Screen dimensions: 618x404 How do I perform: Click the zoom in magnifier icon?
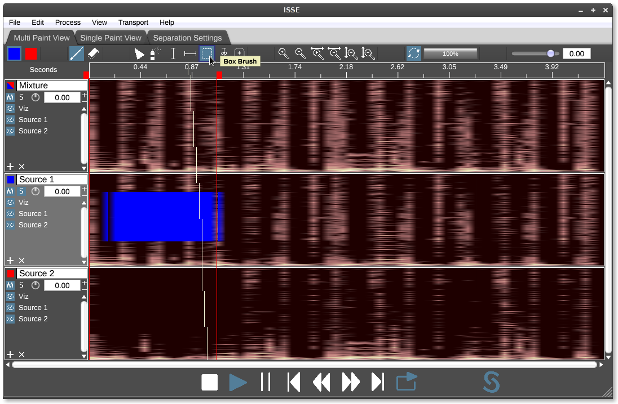(x=284, y=53)
